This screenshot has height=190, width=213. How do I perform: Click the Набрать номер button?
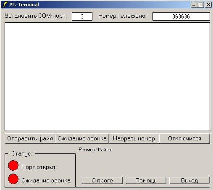tap(134, 138)
